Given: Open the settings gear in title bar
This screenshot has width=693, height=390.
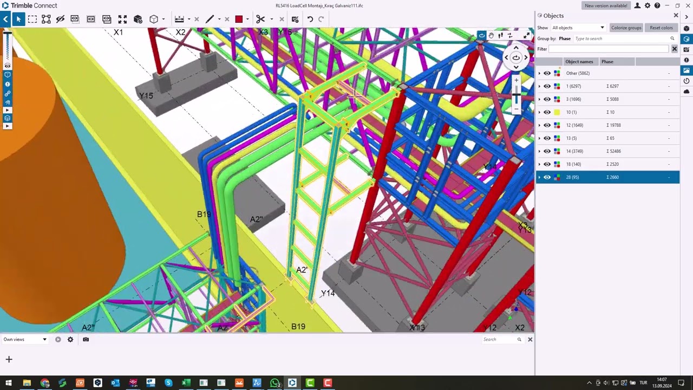Looking at the screenshot, I should coord(647,5).
